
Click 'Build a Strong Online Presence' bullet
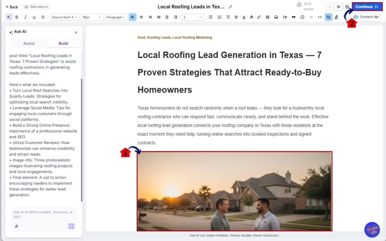click(x=43, y=131)
